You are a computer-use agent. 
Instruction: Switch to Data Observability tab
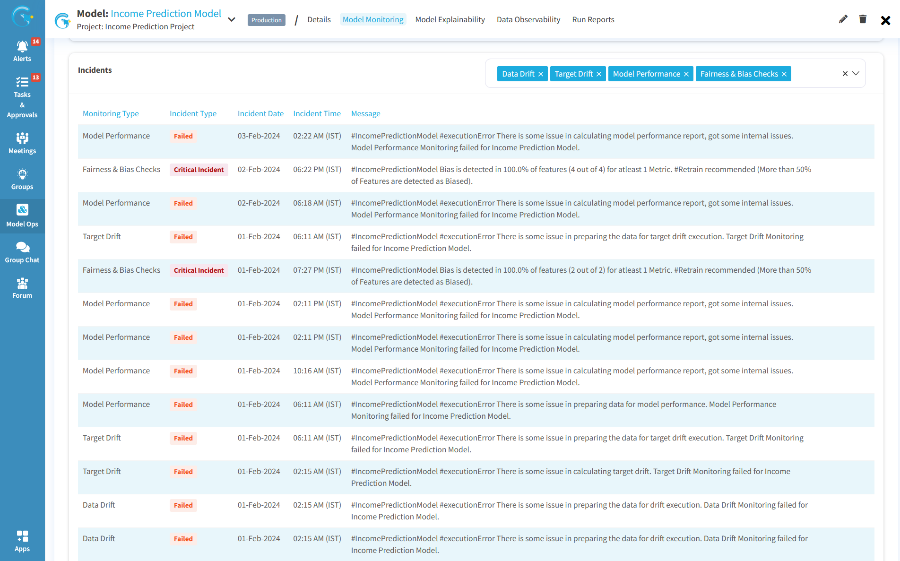pos(528,19)
